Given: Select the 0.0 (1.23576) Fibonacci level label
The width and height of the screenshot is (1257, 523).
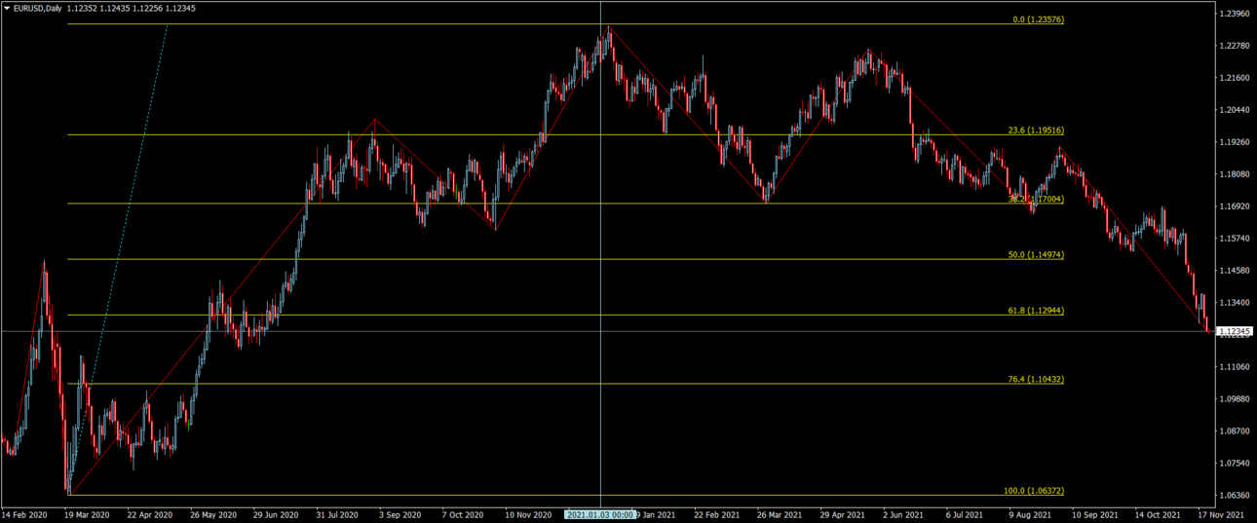Looking at the screenshot, I should (x=1038, y=19).
